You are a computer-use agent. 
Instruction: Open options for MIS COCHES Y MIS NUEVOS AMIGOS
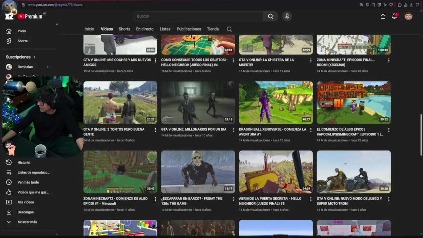155,60
